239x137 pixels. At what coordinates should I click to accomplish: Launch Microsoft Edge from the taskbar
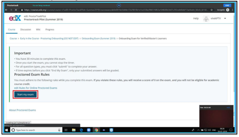pyautogui.click(x=81, y=130)
